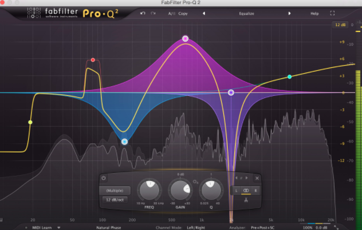Click the 1k frequency axis label
This screenshot has height=230, width=362.
(202, 220)
